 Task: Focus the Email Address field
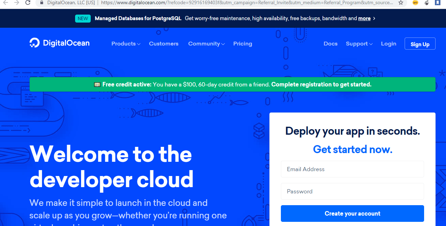point(352,169)
